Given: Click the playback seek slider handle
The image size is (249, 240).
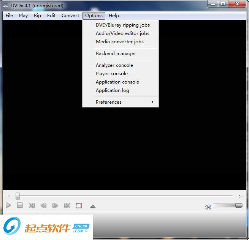Looking at the screenshot, I should point(17,196).
